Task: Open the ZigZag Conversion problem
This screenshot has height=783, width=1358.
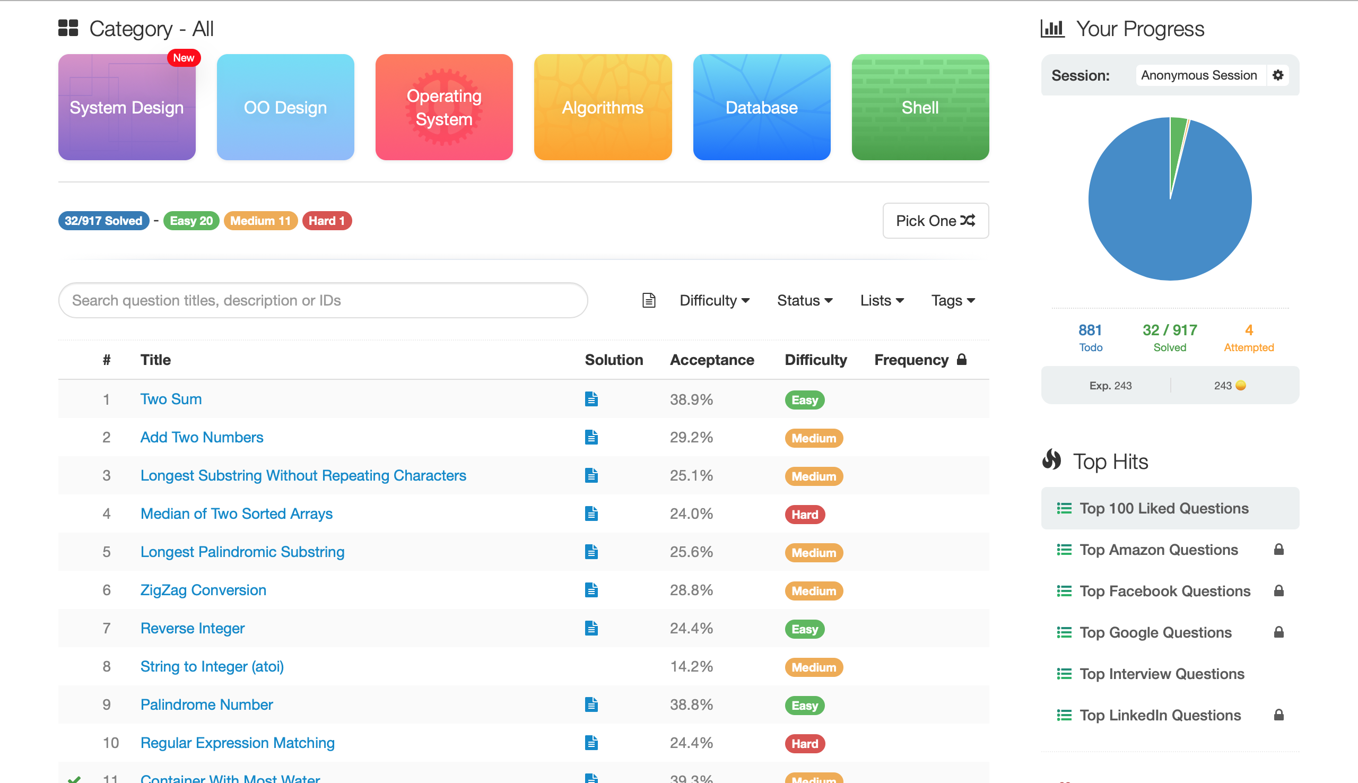Action: pyautogui.click(x=203, y=590)
